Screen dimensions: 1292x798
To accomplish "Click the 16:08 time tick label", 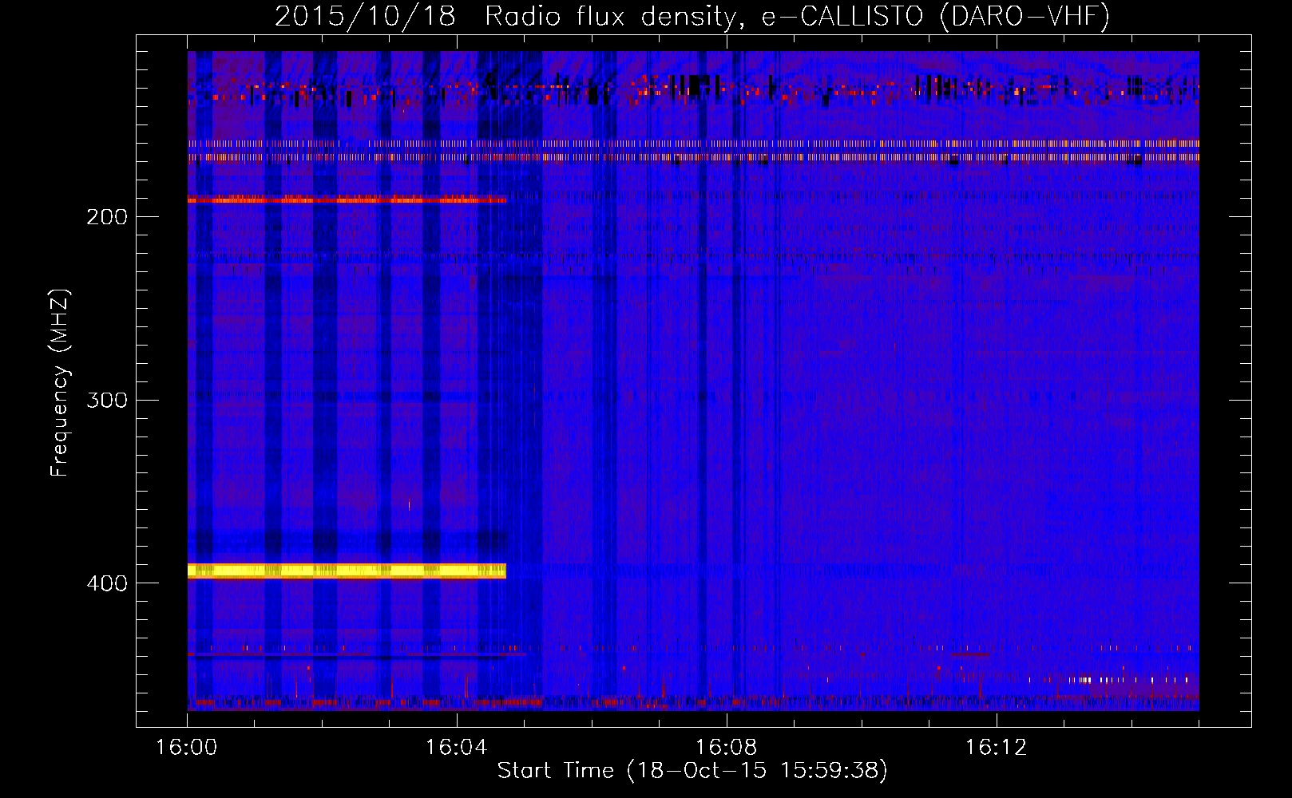I will (727, 747).
